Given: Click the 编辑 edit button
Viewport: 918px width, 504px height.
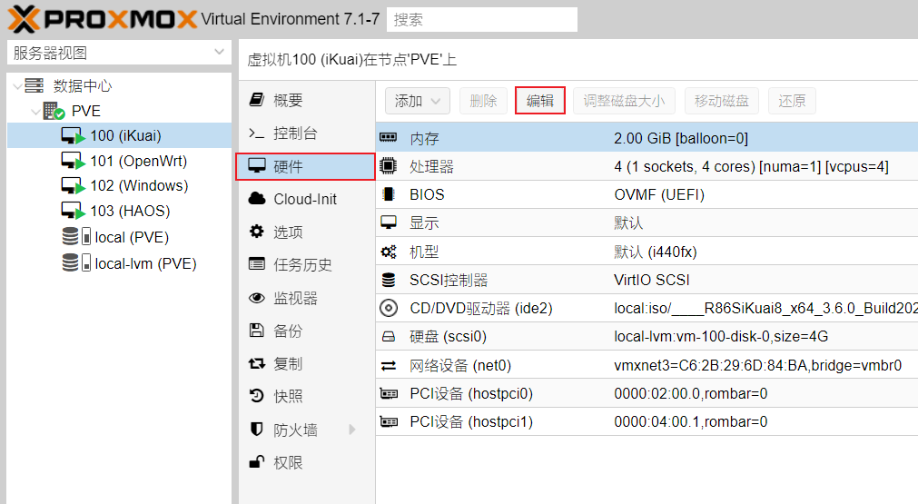Looking at the screenshot, I should 539,101.
